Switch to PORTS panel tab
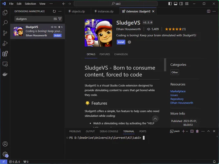The height and width of the screenshot is (164, 219). (x=143, y=132)
